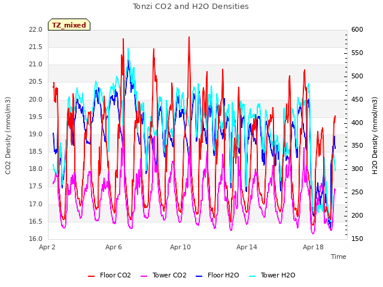383x287 pixels.
Task: Click the 21.0 left axis value
Action: [x=36, y=65]
